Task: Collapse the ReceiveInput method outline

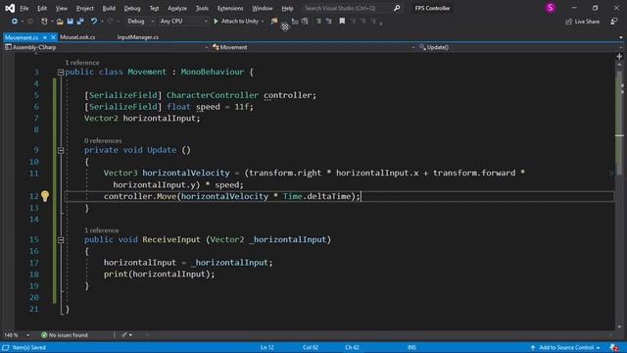Action: click(61, 240)
